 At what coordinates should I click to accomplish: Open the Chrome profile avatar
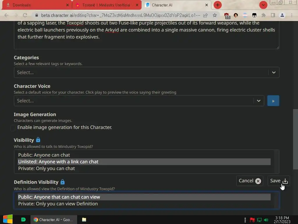coord(282,15)
